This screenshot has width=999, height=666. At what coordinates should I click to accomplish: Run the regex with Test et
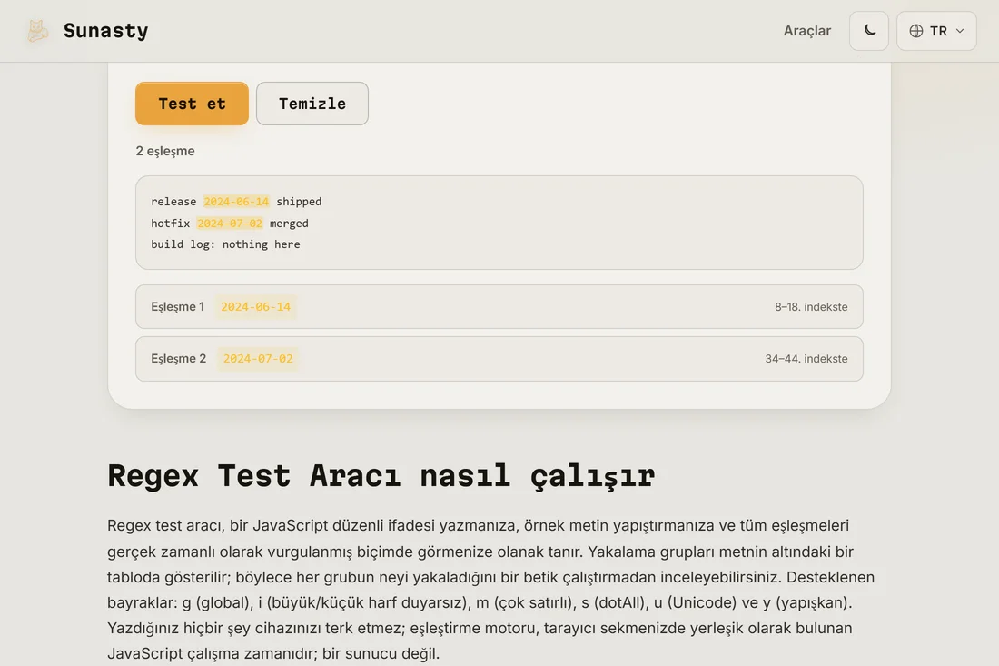(x=192, y=104)
